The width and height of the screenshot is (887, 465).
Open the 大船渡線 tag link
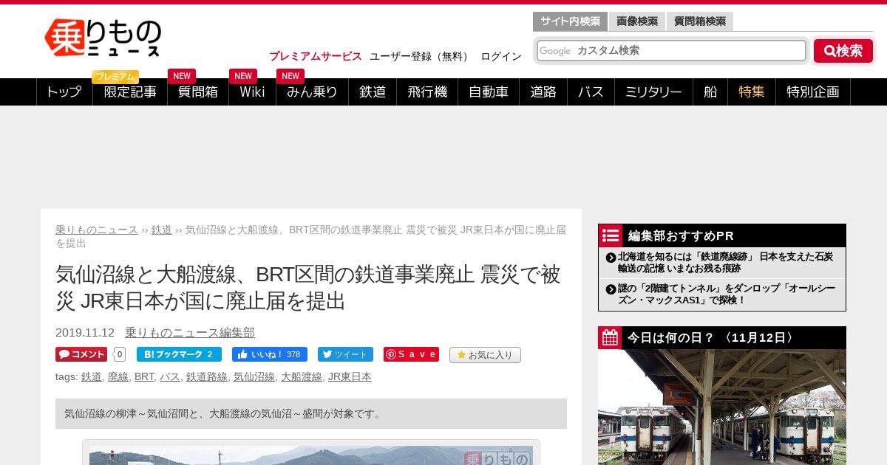[302, 376]
